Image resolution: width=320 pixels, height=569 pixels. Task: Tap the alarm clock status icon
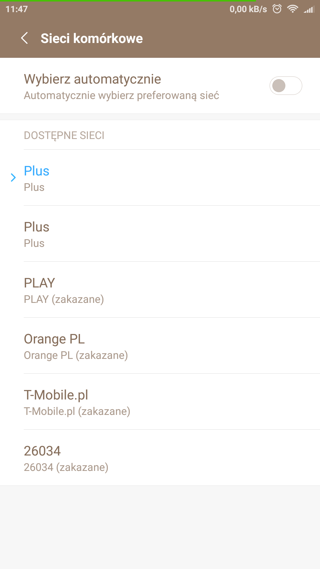pyautogui.click(x=277, y=9)
